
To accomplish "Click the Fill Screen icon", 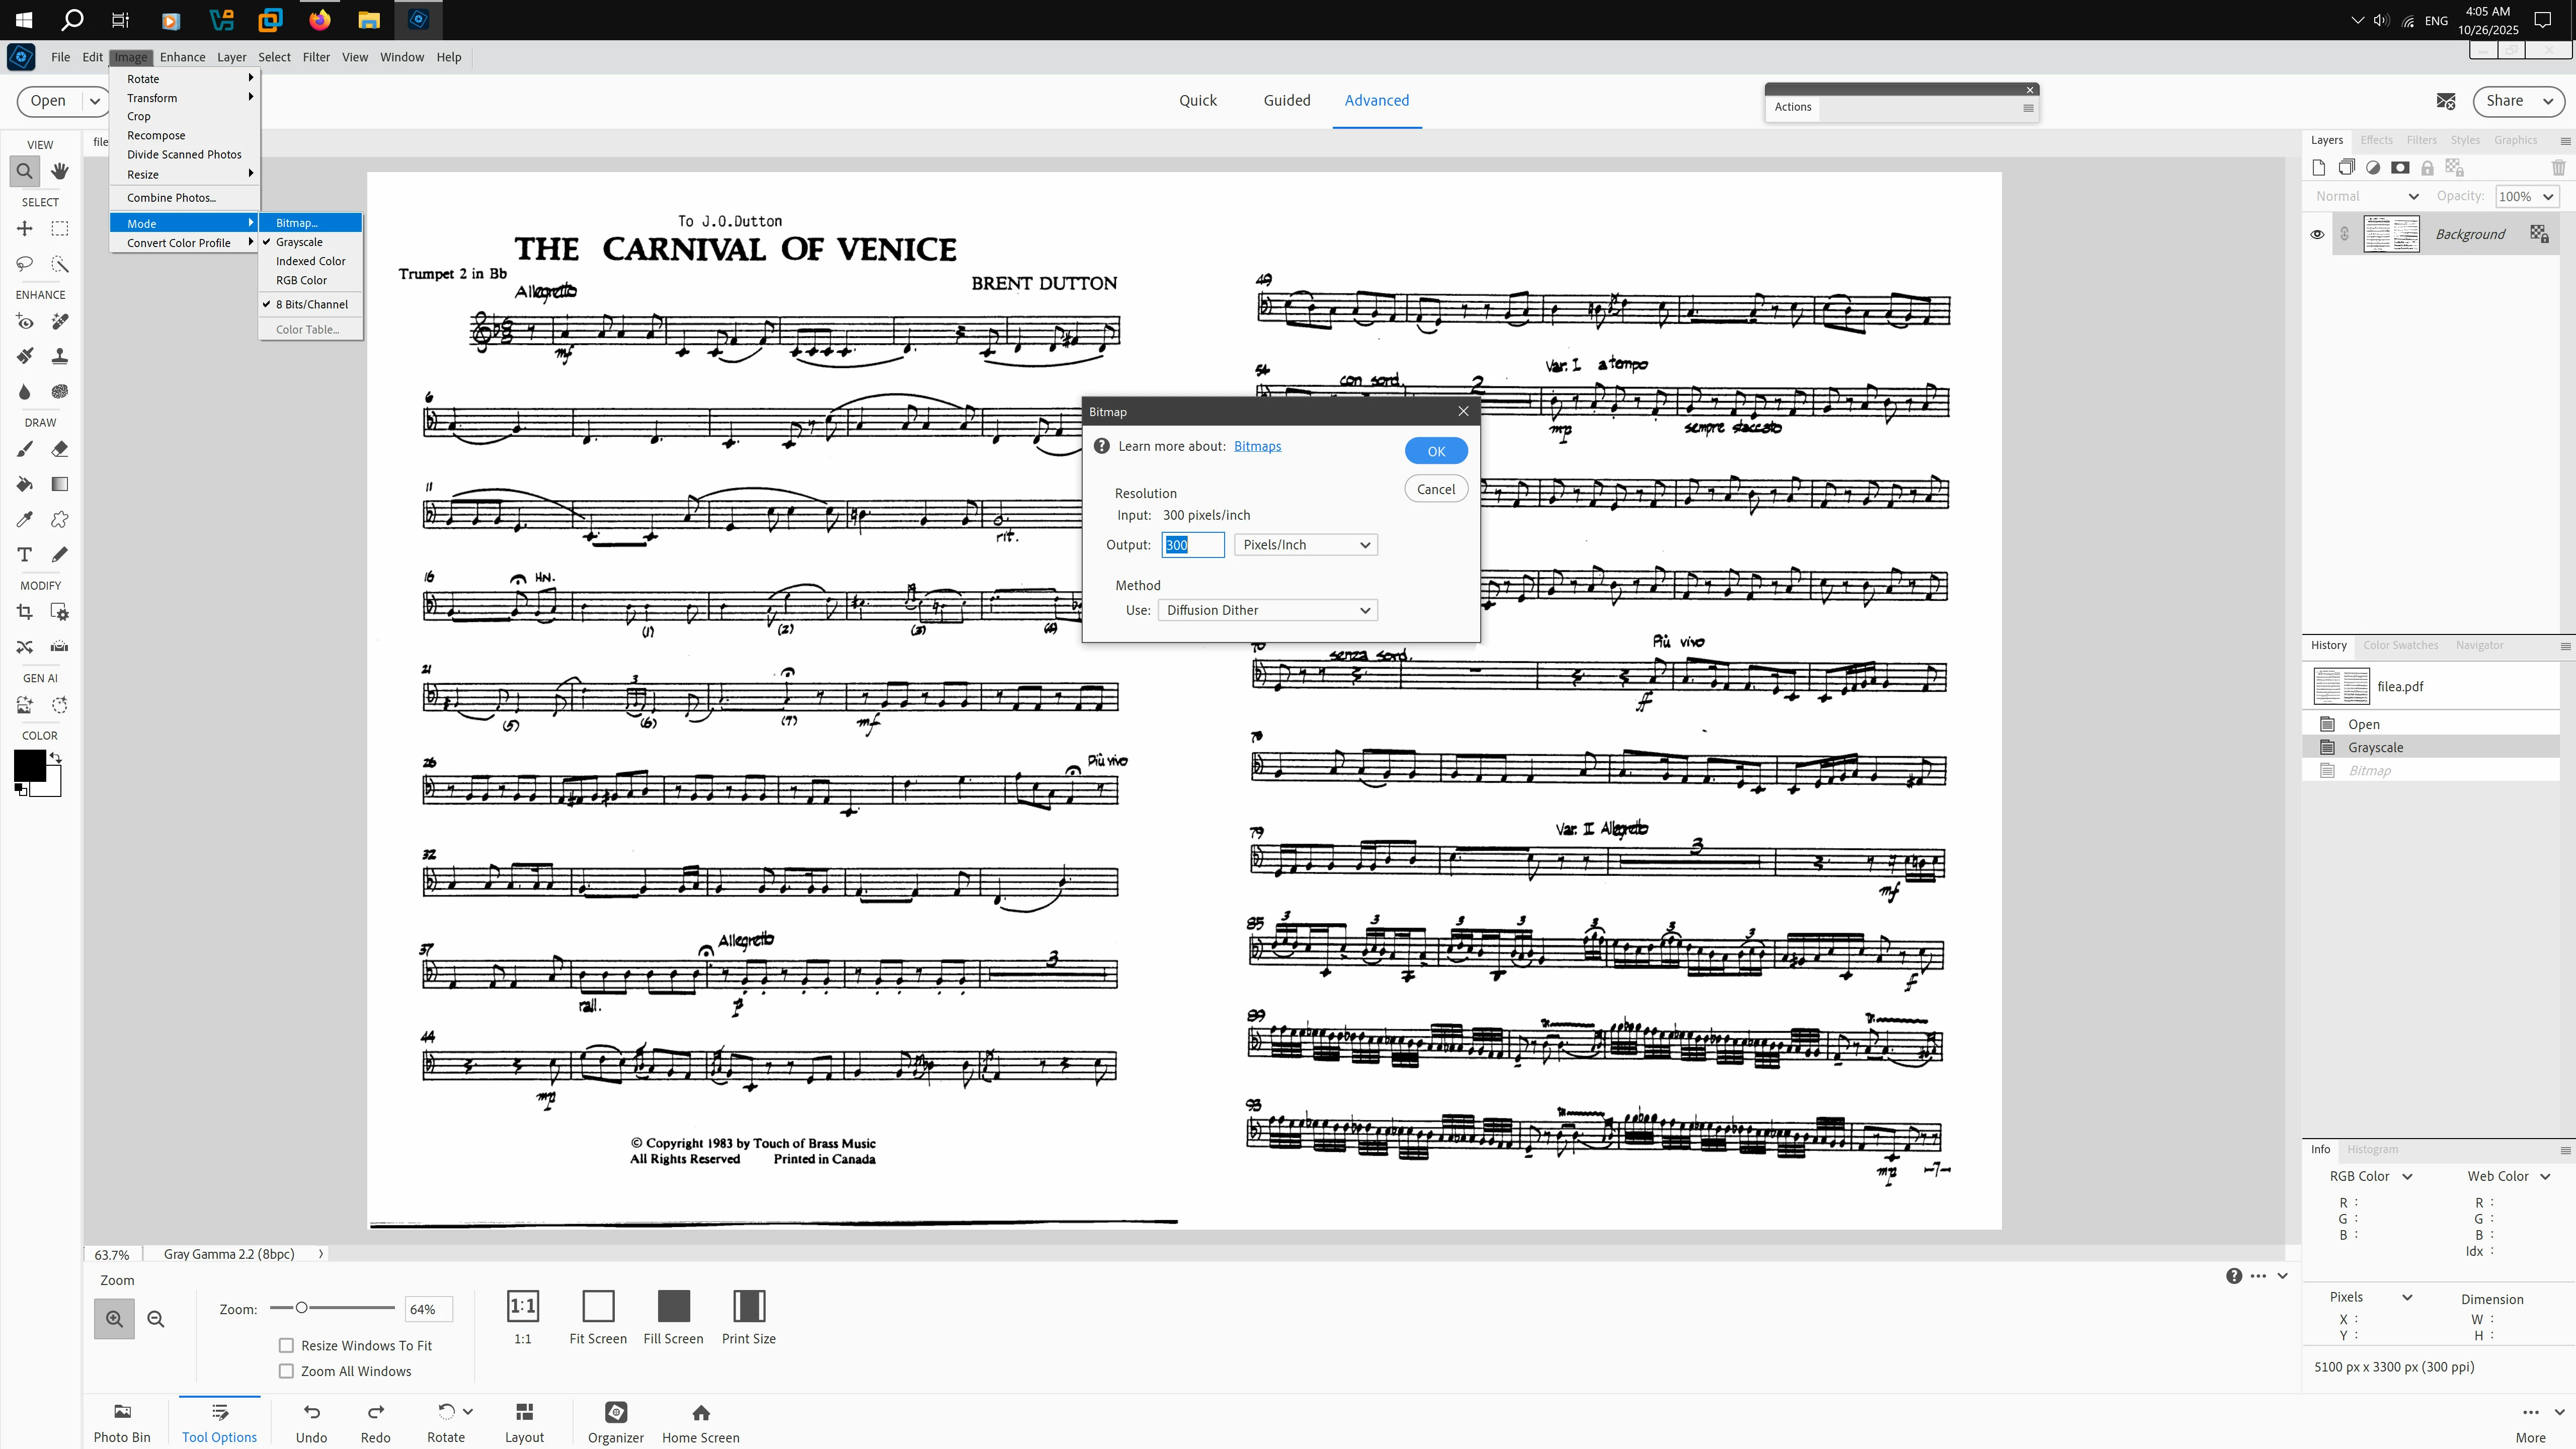I will [x=673, y=1306].
